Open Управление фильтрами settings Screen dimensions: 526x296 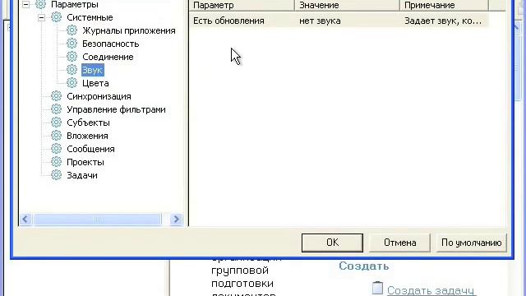(116, 109)
